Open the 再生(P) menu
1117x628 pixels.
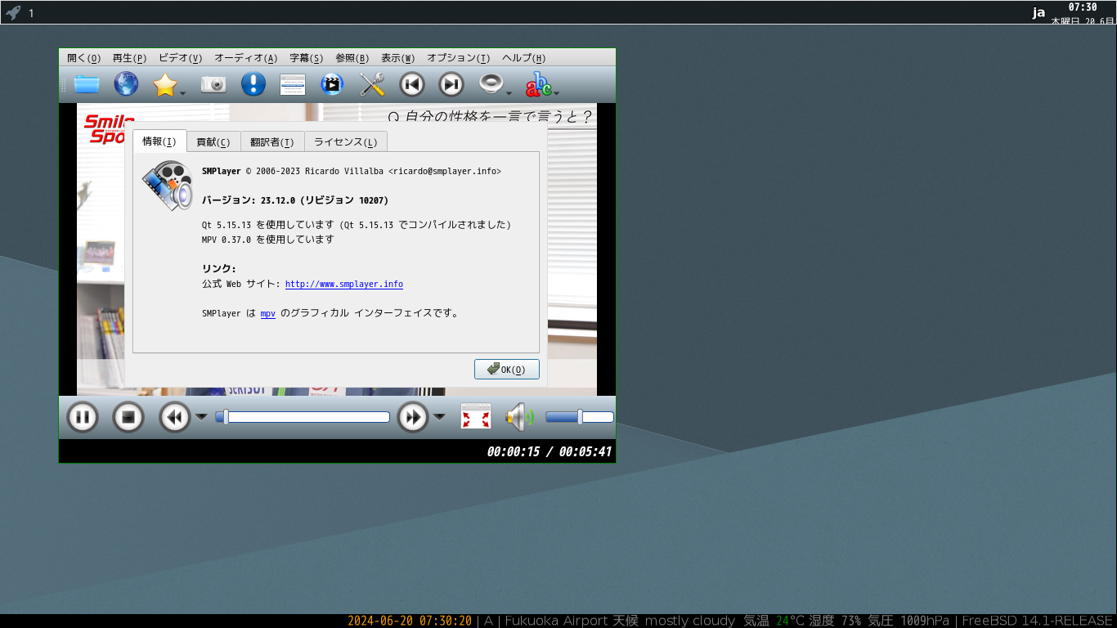(129, 58)
